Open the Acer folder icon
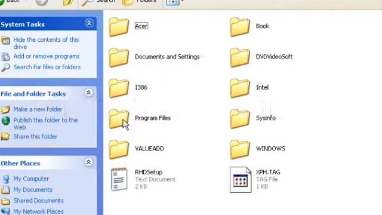This screenshot has width=382, height=215. [x=119, y=27]
